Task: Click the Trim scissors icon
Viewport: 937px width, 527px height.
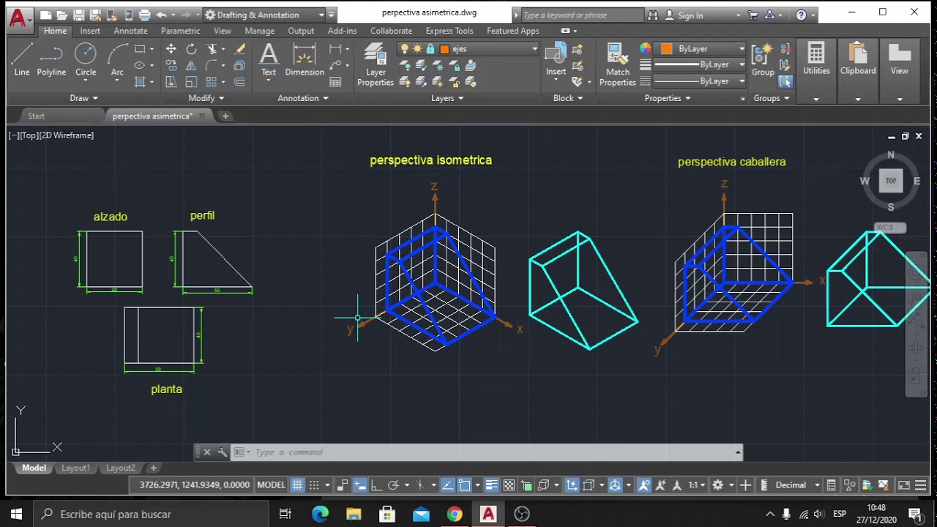Action: point(212,49)
